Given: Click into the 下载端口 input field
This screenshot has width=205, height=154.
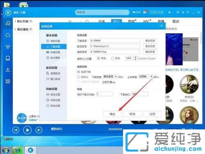Looking at the screenshot, I should [x=140, y=94].
